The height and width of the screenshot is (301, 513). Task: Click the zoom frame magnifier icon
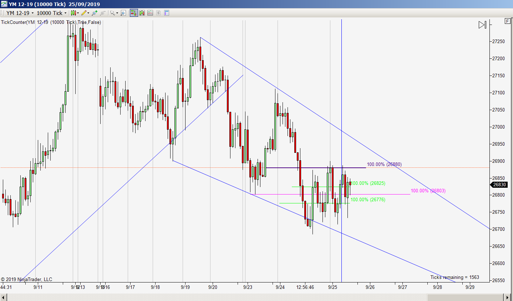click(x=123, y=13)
